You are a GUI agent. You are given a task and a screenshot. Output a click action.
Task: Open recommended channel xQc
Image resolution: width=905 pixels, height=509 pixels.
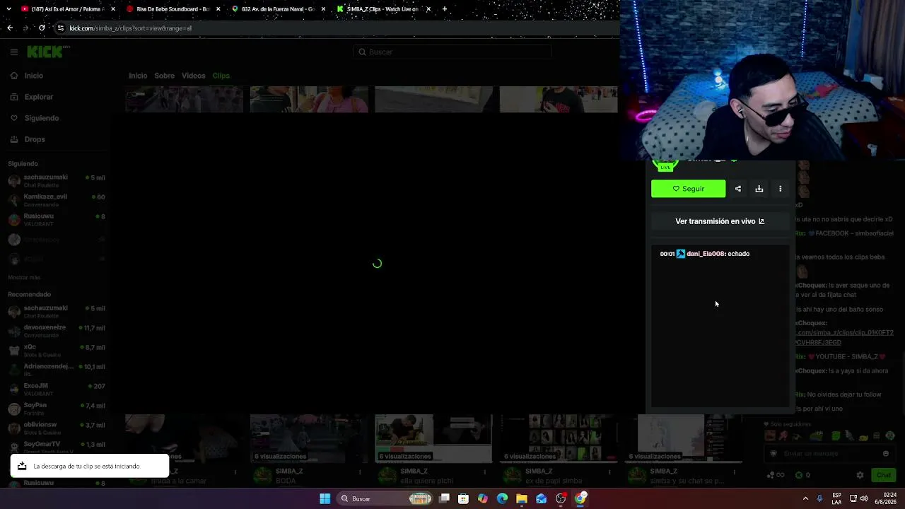click(x=57, y=351)
